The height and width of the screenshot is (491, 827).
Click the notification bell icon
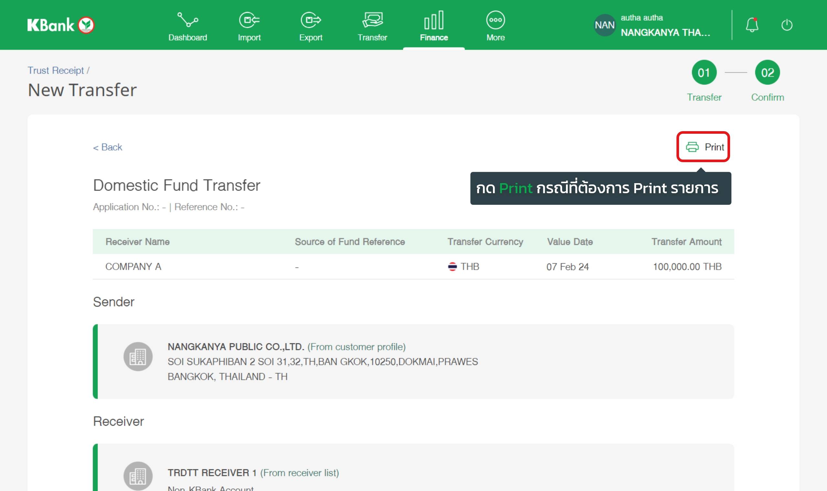pos(752,25)
